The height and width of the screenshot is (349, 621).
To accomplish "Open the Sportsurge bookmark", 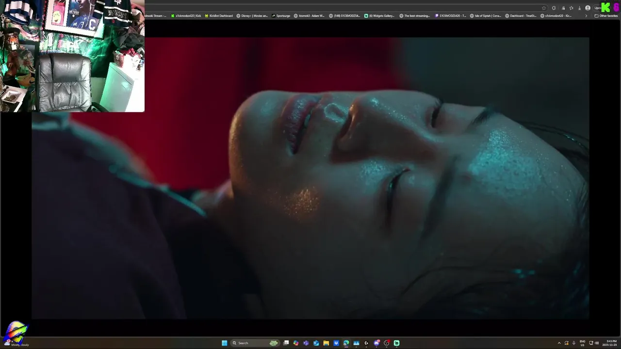I will [x=281, y=16].
